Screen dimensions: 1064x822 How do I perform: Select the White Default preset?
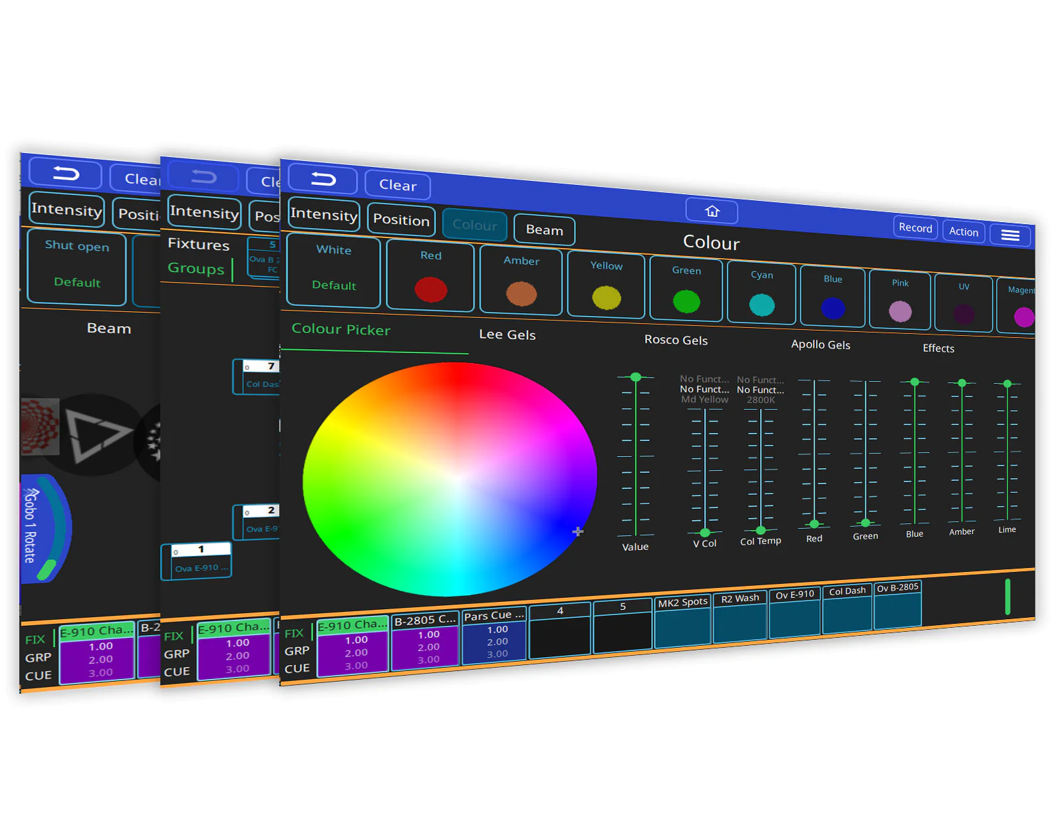[334, 270]
